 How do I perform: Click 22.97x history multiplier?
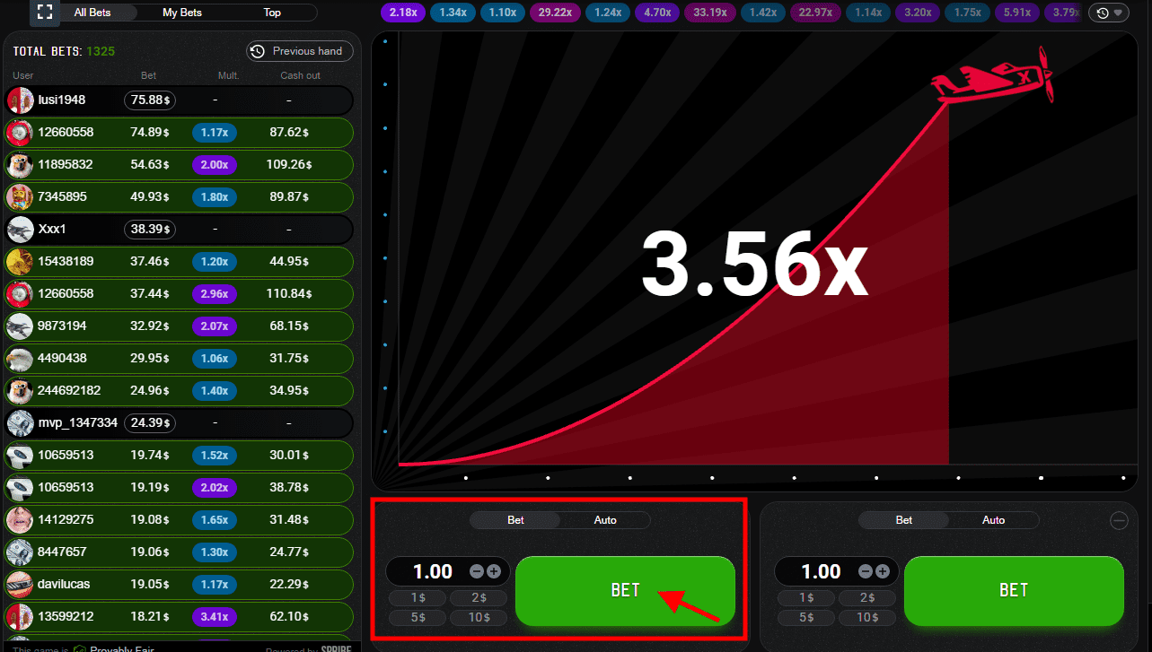[815, 13]
